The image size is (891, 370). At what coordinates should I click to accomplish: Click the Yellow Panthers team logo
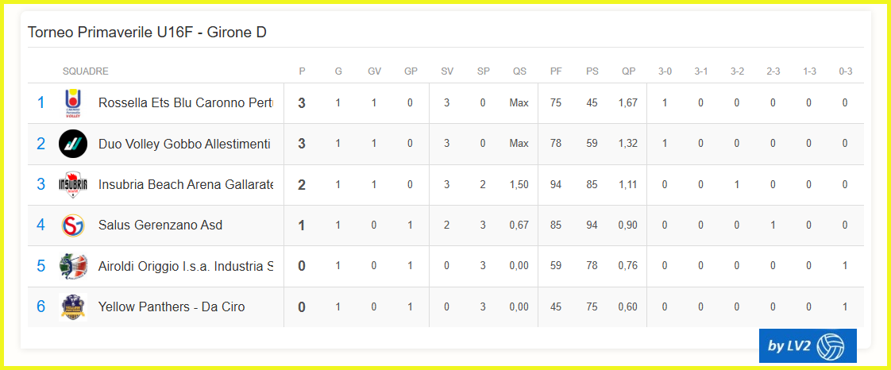[73, 306]
